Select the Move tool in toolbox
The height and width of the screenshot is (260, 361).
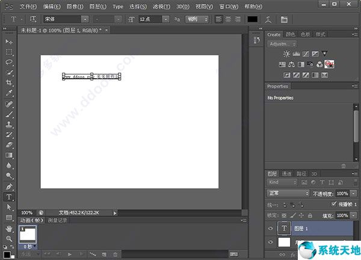[9, 42]
